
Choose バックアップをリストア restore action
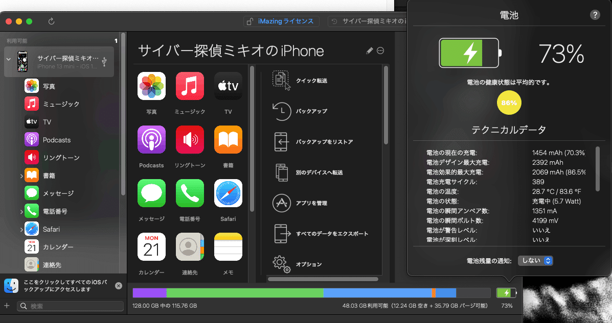pos(313,142)
